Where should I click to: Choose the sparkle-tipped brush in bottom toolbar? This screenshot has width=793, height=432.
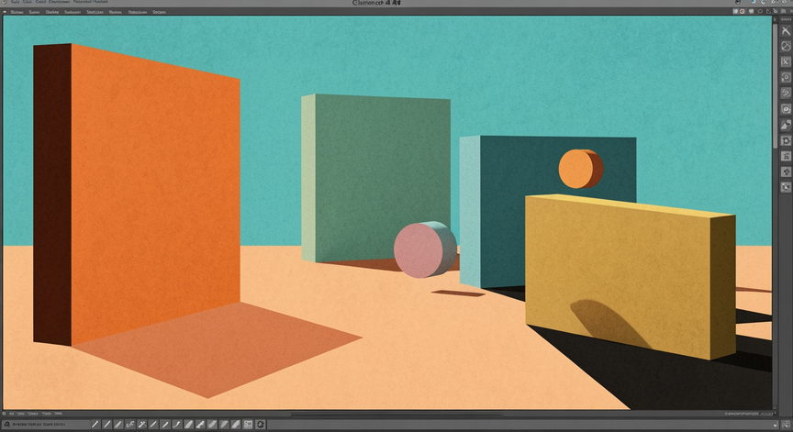coord(142,425)
